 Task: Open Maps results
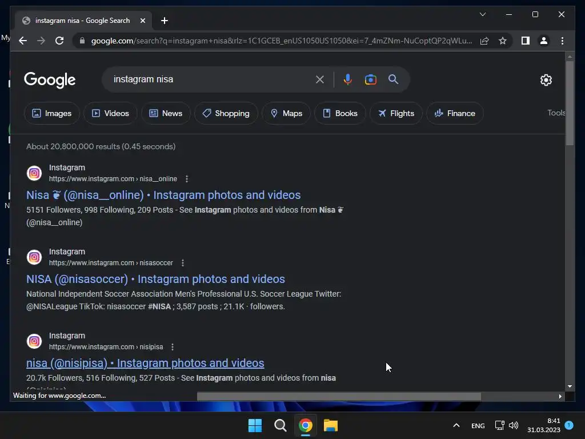tap(286, 113)
